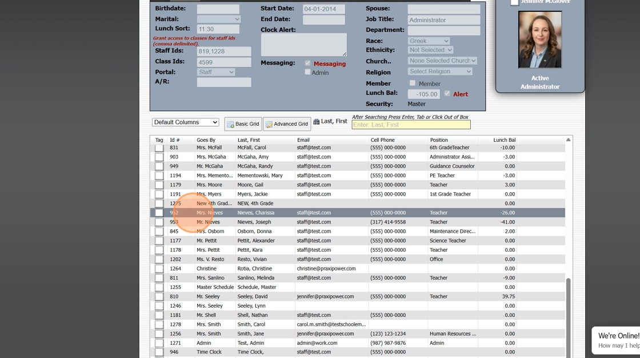Sort by the Goes By column header

206,140
